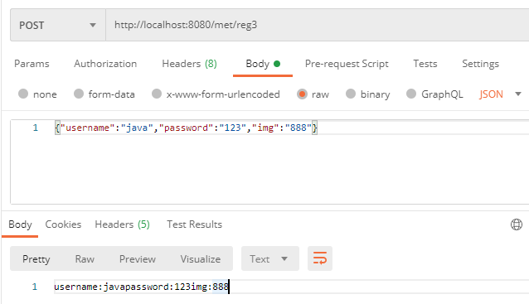
Task: View the Test Results tab
Action: [194, 224]
